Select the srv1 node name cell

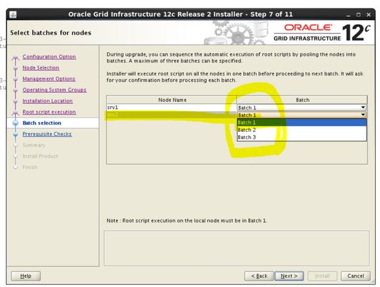[171, 107]
